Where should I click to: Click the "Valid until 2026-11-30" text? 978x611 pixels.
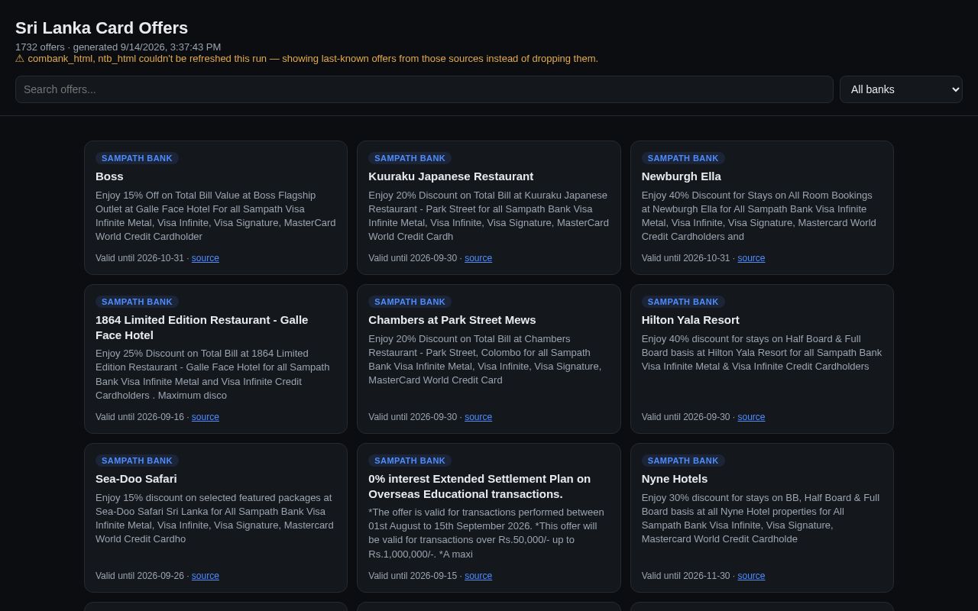[x=686, y=576]
